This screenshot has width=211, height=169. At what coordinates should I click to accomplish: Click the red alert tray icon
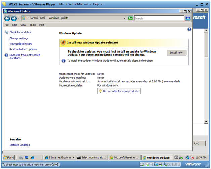192,158
